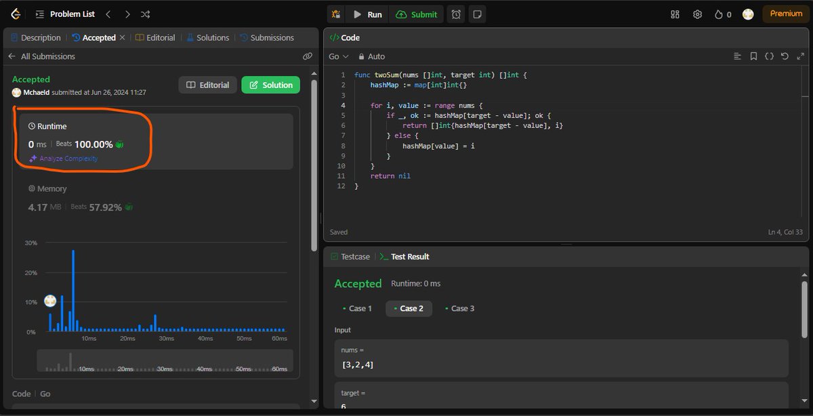Start the timer alarm clock icon
The height and width of the screenshot is (416, 813).
(x=457, y=14)
